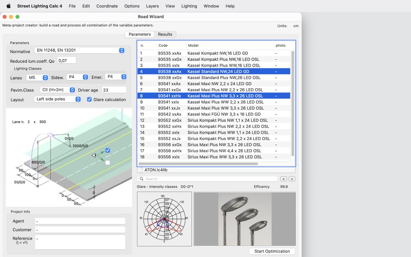Open the Apple menu
Screen dimensions: 411x257
(x=8, y=6)
